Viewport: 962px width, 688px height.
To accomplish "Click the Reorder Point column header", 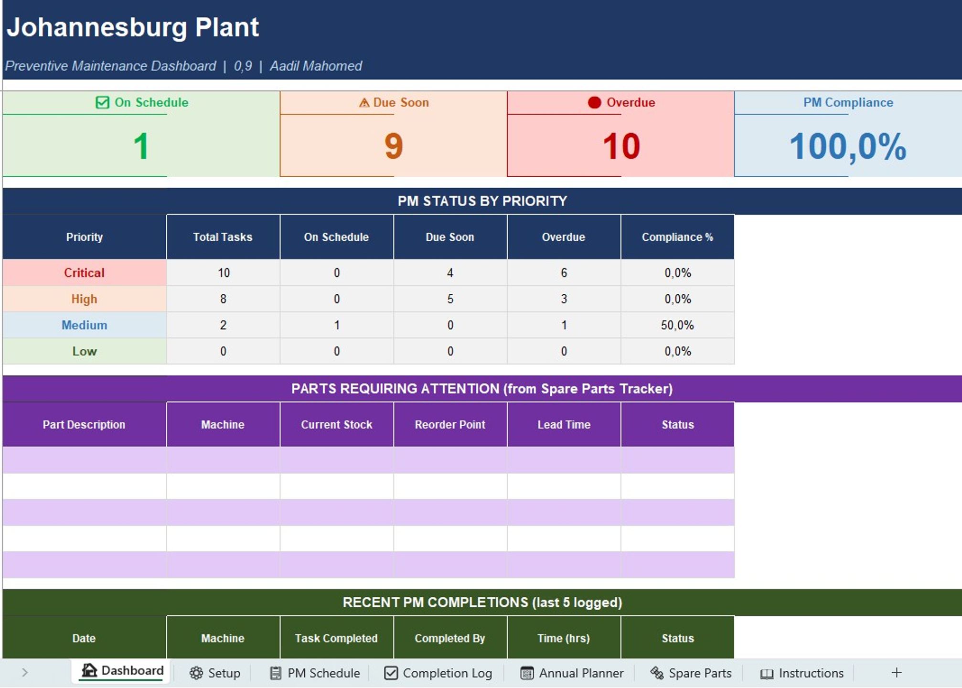I will (450, 425).
